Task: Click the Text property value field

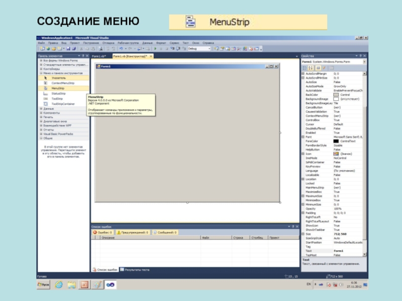Action: click(346, 251)
